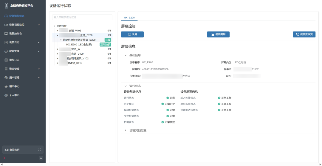This screenshot has height=166, width=322.
Task: Click the 视频截屏 button
Action: click(x=218, y=34)
